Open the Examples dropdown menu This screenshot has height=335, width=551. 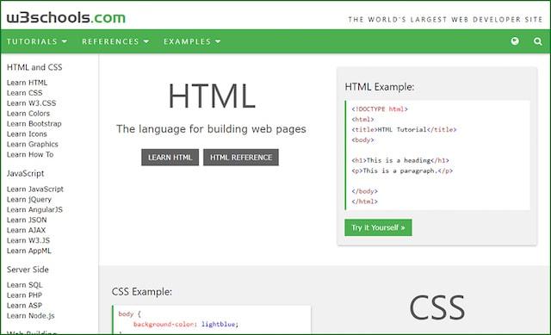(192, 41)
